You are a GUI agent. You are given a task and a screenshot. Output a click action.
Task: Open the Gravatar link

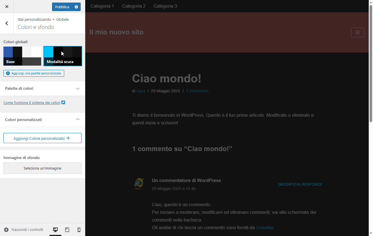coord(264,227)
